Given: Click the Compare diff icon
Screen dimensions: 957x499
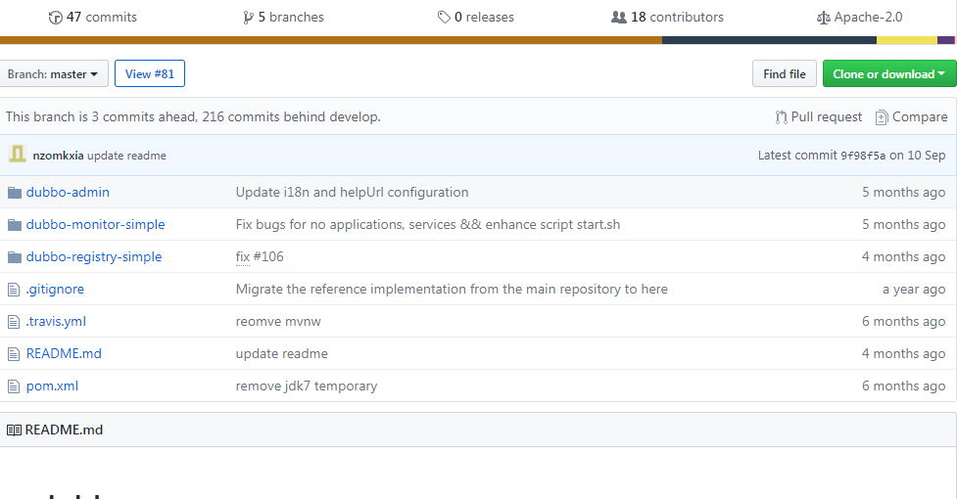Looking at the screenshot, I should (x=882, y=117).
